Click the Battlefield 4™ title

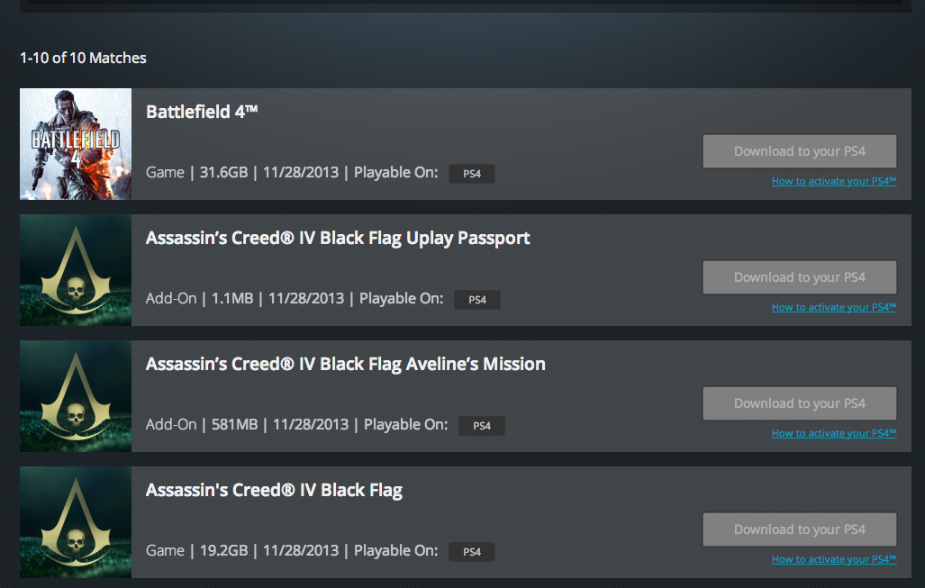[202, 112]
